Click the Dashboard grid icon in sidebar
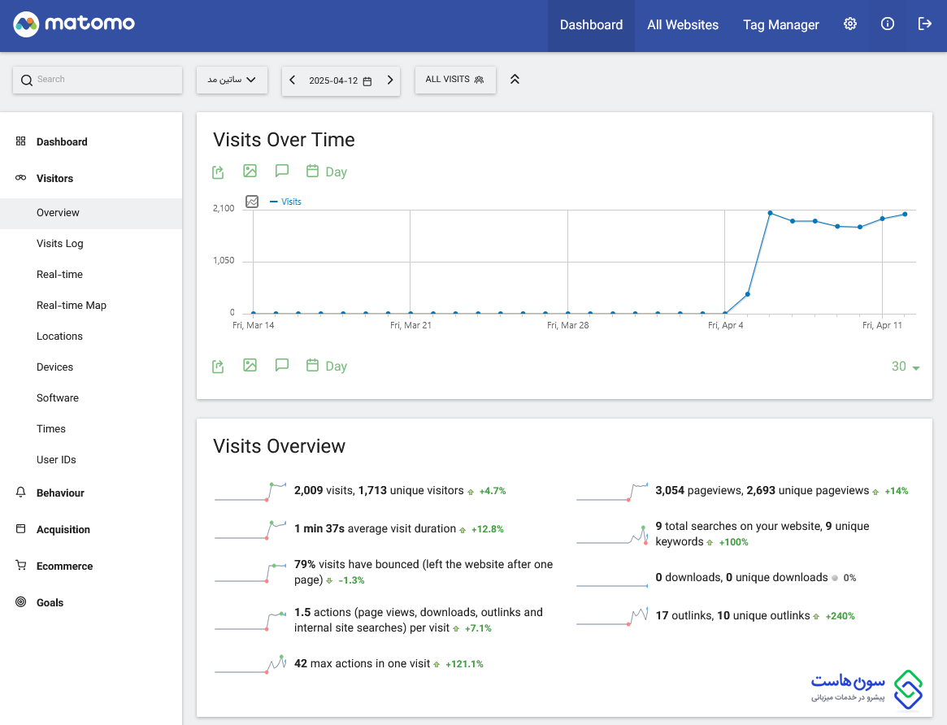The image size is (947, 725). click(x=20, y=141)
